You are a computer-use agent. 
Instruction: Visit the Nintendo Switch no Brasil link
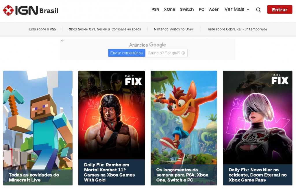[x=174, y=29]
